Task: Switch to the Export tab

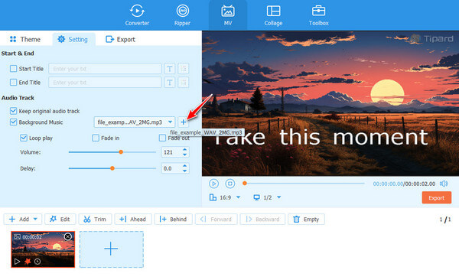Action: [120, 39]
